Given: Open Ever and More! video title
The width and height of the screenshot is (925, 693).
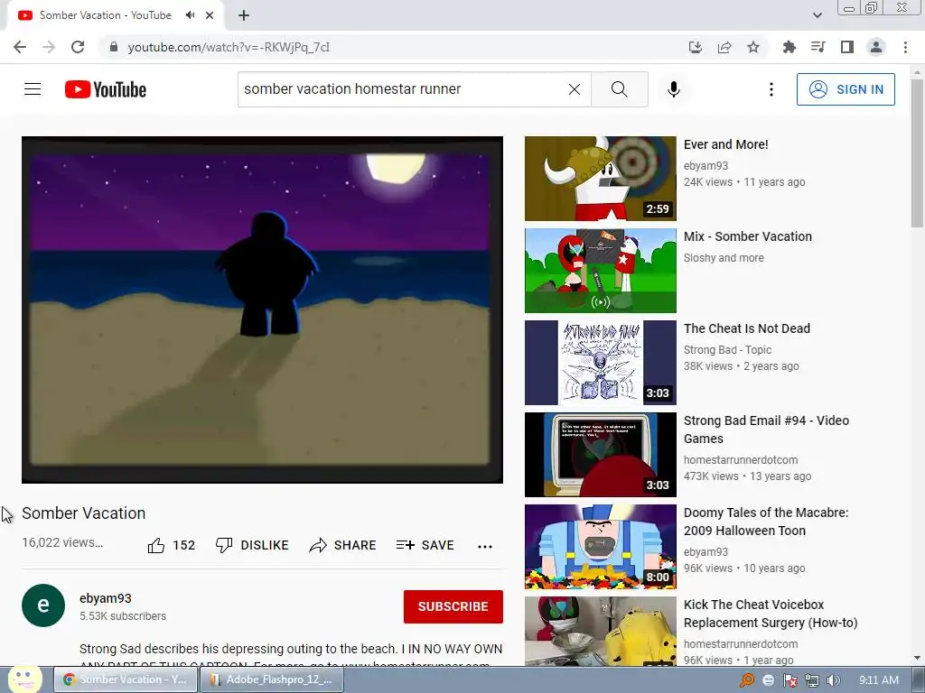Looking at the screenshot, I should 725,144.
